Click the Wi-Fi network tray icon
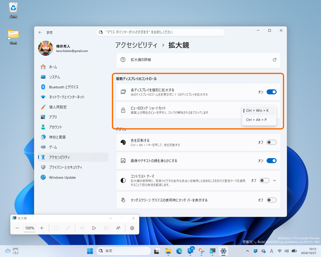The width and height of the screenshot is (321, 257). (279, 251)
